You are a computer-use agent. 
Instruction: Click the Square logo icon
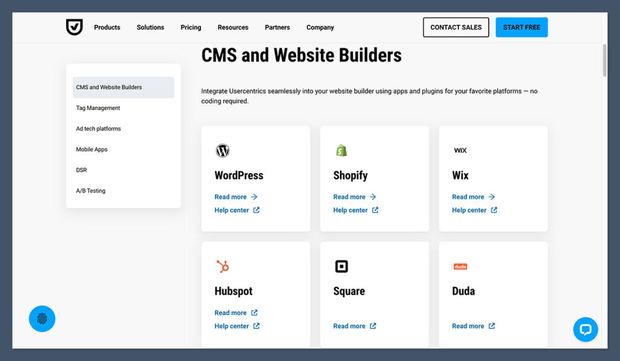tap(341, 267)
